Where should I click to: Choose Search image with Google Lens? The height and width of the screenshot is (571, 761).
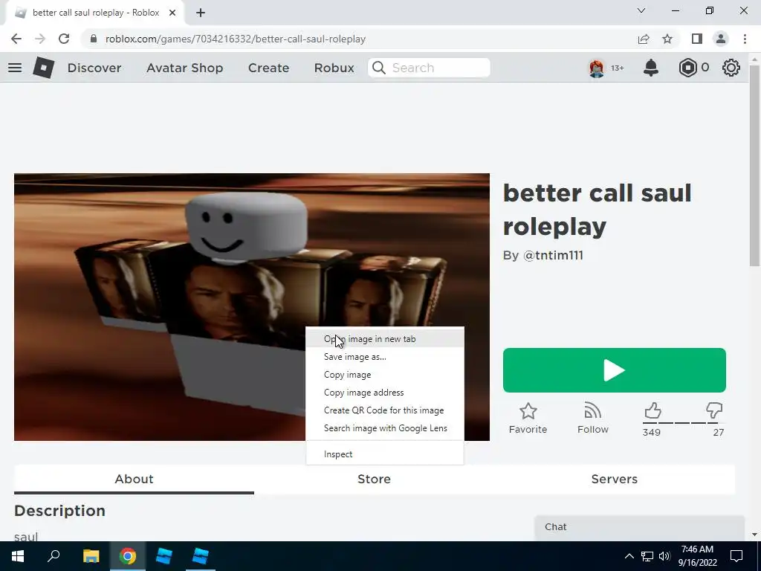(x=385, y=428)
